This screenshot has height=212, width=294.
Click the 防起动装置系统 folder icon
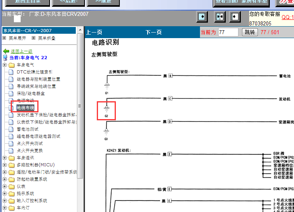(12, 179)
